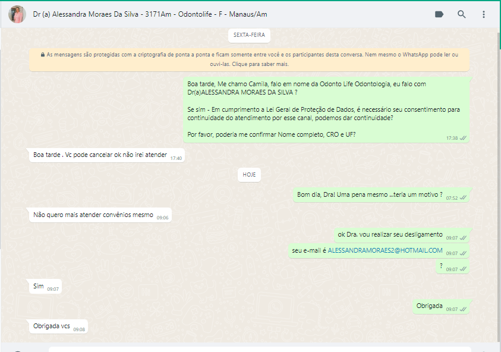Viewport: 501px width, 352px height.
Task: Focus the message input field at bottom
Action: 259,349
